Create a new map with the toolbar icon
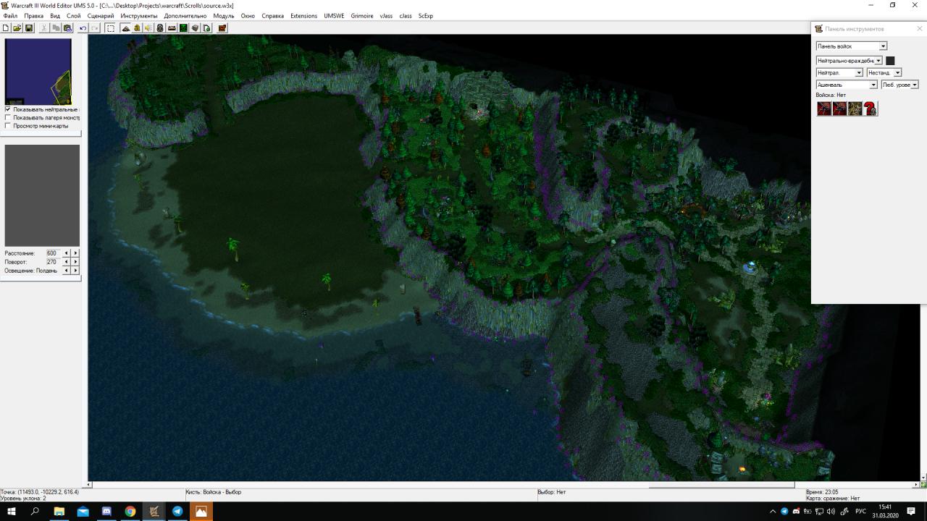The image size is (927, 521). (6, 28)
